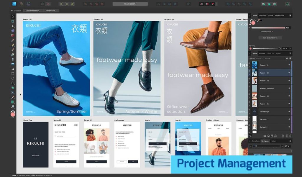The image size is (302, 177).
Task: Click the tint value field showing 100
Action: click(x=288, y=28)
